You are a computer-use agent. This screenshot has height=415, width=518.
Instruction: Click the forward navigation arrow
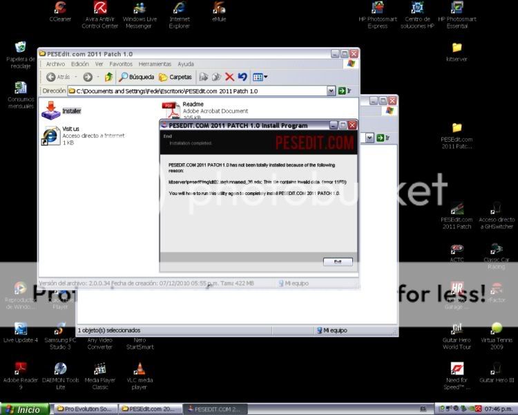(88, 77)
